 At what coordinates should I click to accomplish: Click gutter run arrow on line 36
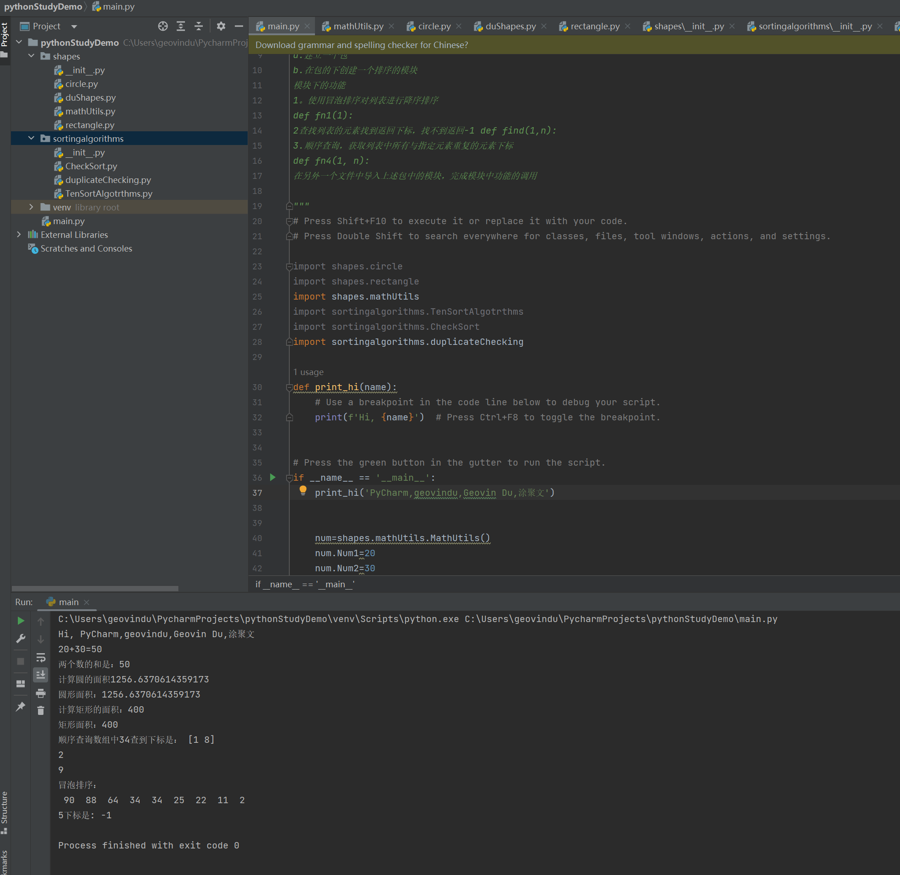point(272,477)
